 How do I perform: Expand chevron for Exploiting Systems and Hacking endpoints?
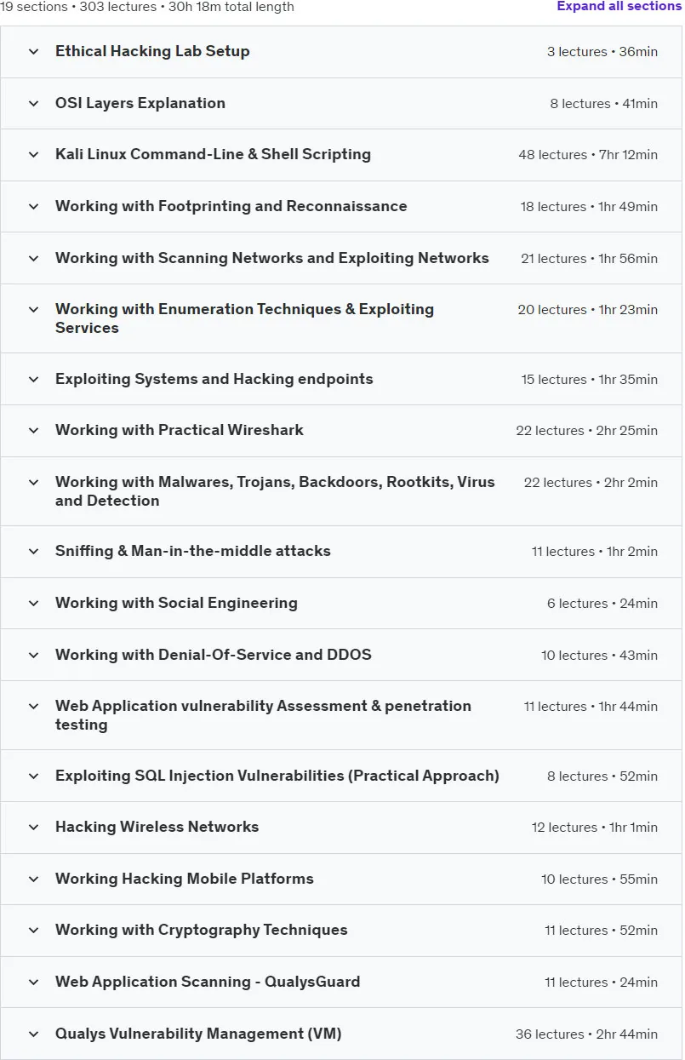34,380
